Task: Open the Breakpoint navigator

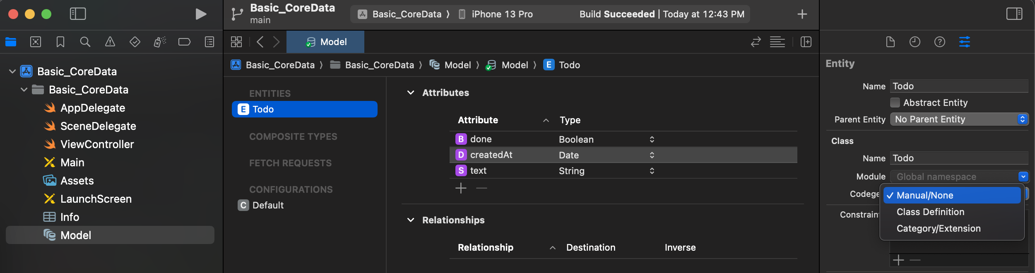Action: [184, 42]
